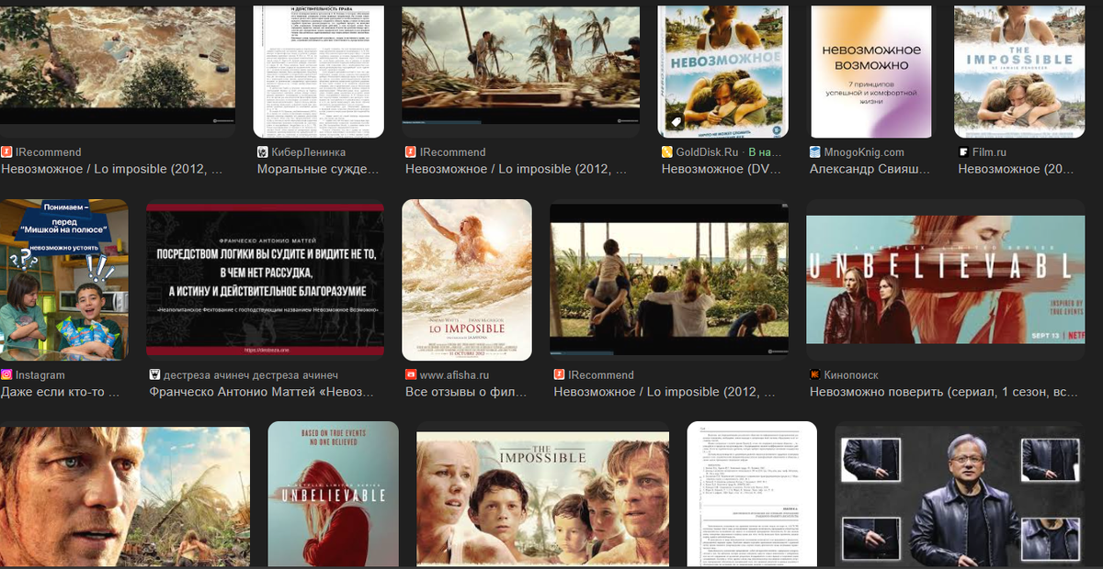Viewport: 1103px width, 569px height.
Task: Open 'THE IMPOSSIBLE' poster thumbnail from Film.ru
Action: [1019, 72]
